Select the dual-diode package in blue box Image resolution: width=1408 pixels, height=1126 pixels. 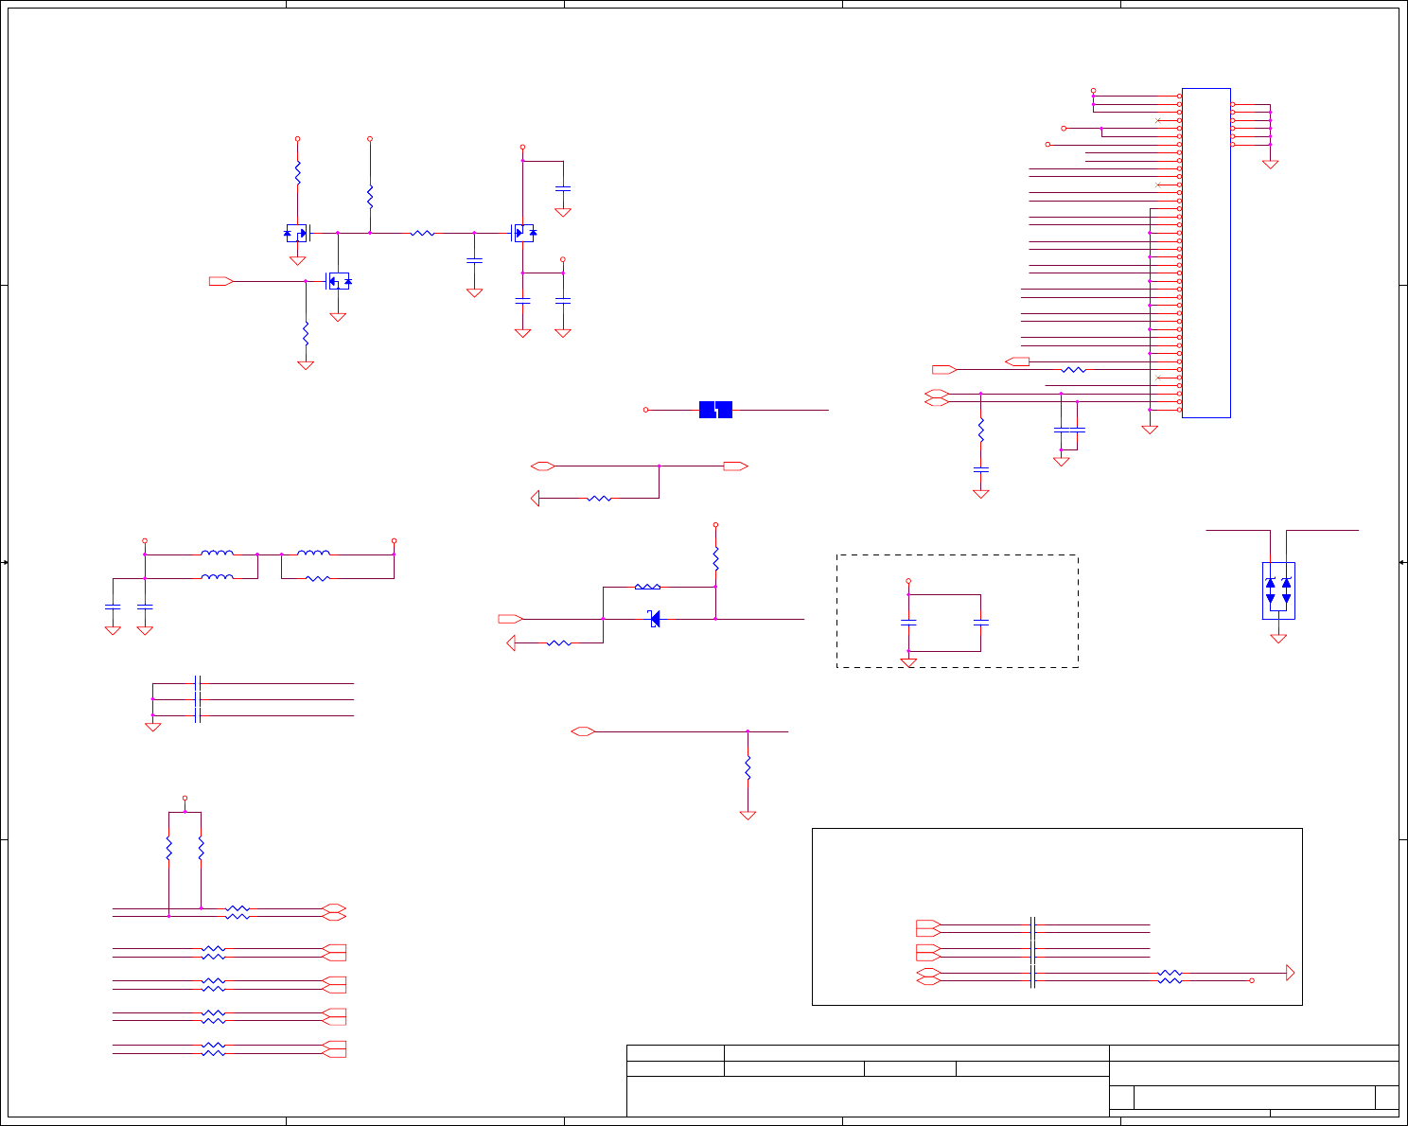point(1278,590)
